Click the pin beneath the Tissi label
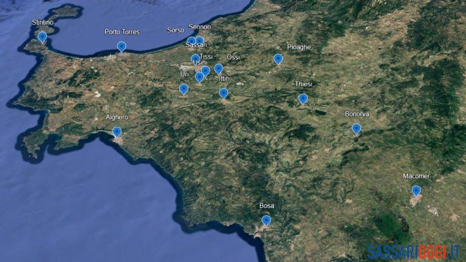Screen dimensions: 466x262 pos(205,71)
